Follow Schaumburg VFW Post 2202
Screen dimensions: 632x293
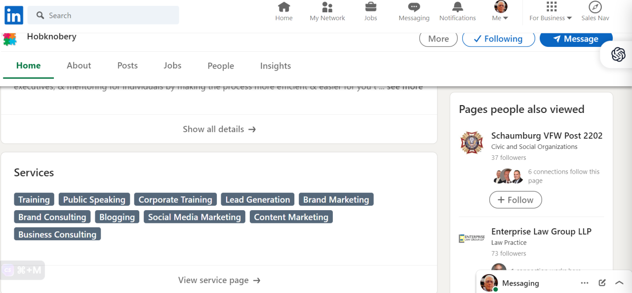tap(515, 200)
